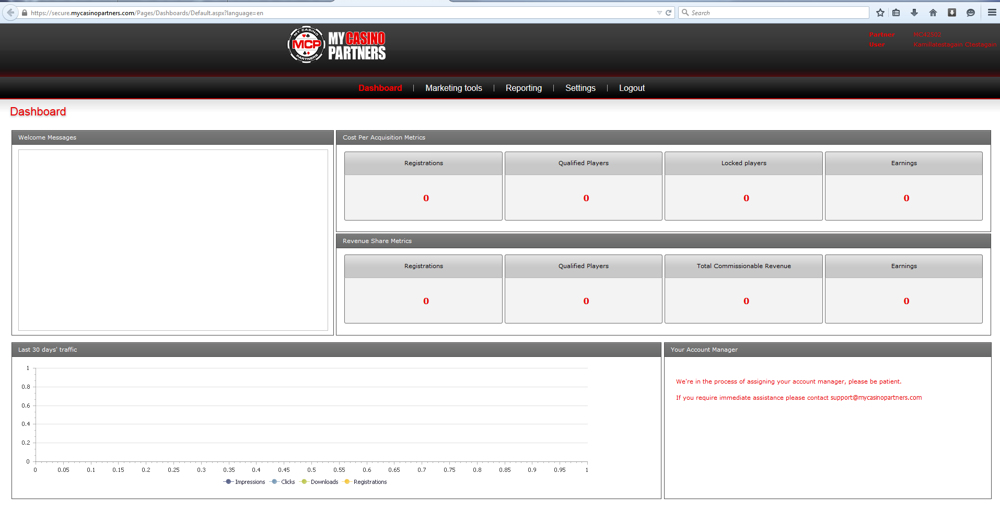The width and height of the screenshot is (1000, 509).
Task: Click inside Welcome Messages box
Action: click(173, 240)
